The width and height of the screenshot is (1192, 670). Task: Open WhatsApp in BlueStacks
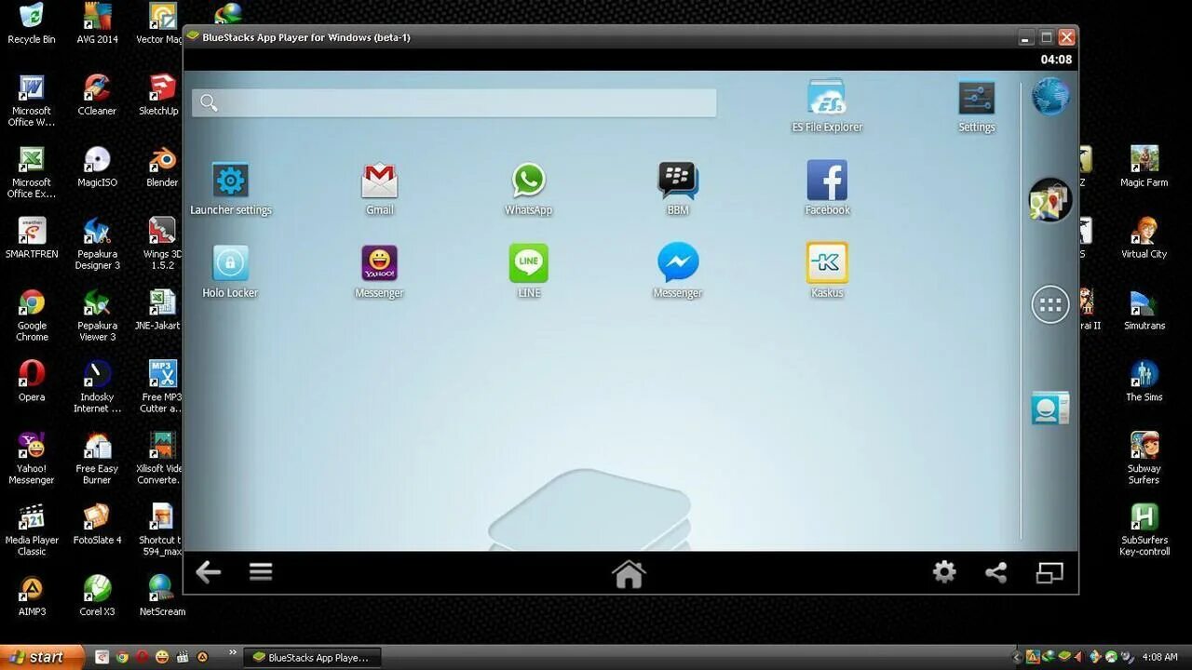(x=528, y=180)
